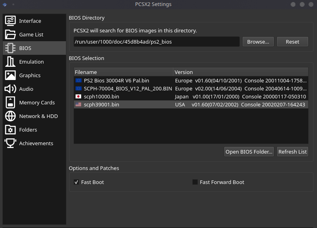The height and width of the screenshot is (228, 317).
Task: Click the Achievements trophy icon
Action: (x=10, y=143)
